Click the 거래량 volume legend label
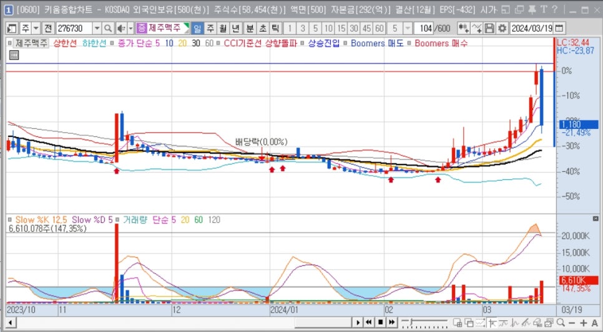Viewport: 603px width, 332px height. coord(135,220)
